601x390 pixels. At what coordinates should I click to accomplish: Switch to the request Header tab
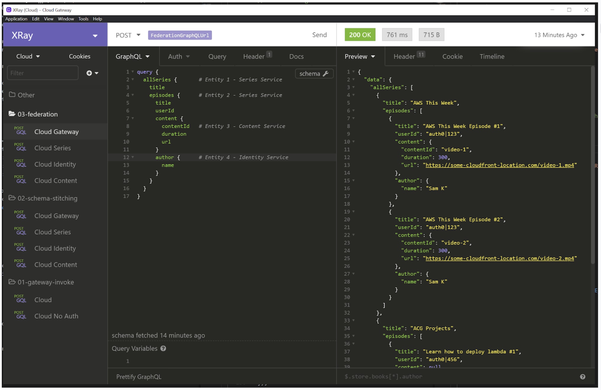(x=257, y=56)
